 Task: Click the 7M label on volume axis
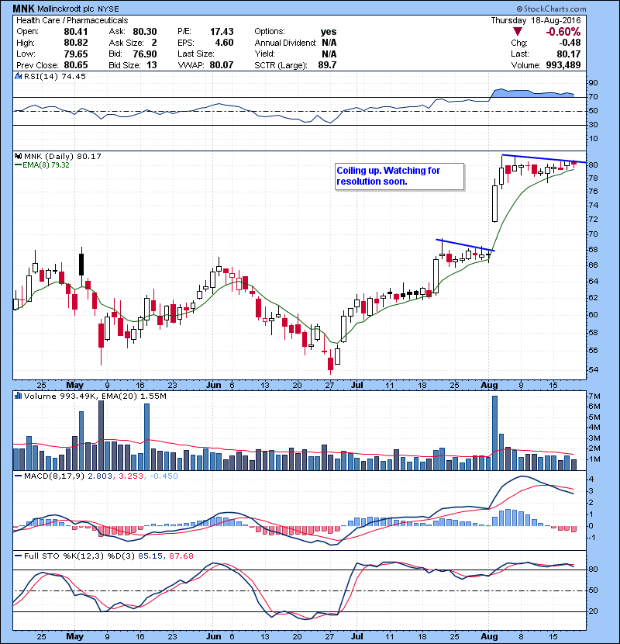(x=594, y=396)
